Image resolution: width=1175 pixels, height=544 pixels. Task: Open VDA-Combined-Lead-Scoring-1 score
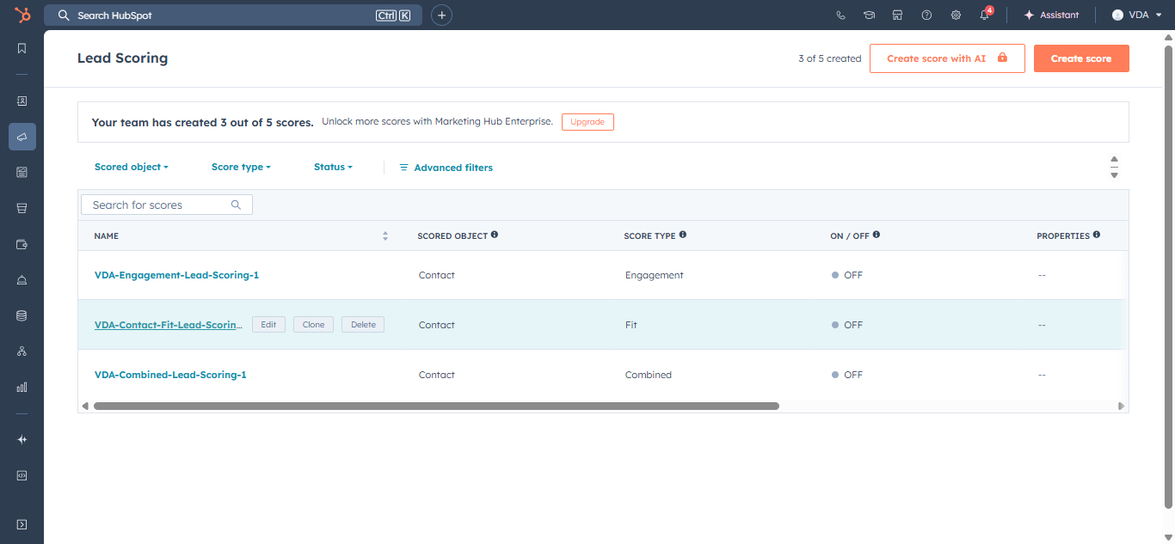170,375
